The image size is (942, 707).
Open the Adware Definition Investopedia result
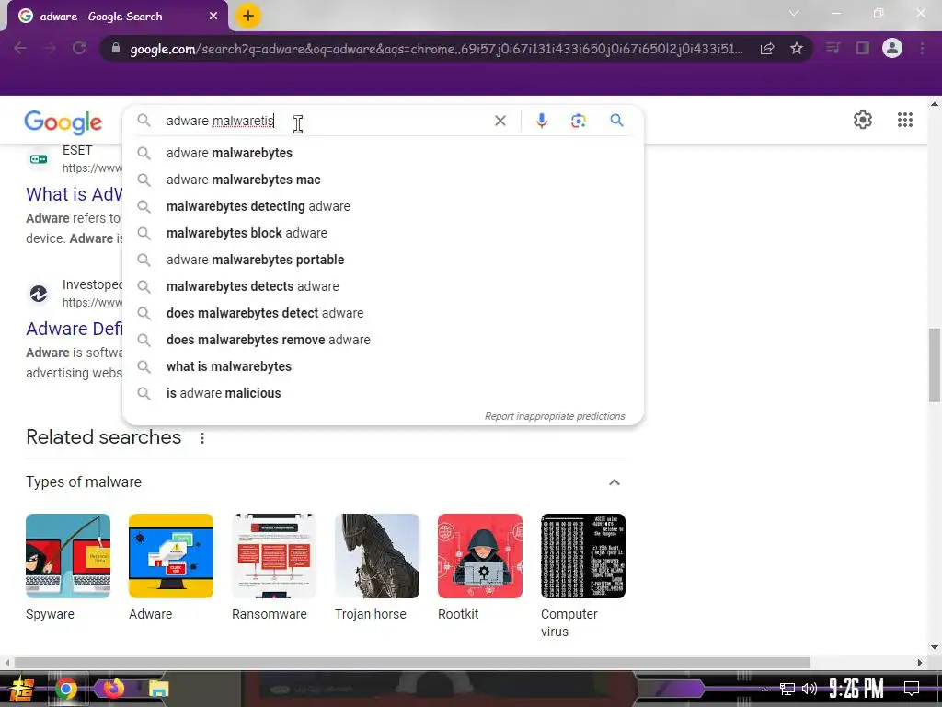[x=74, y=329]
